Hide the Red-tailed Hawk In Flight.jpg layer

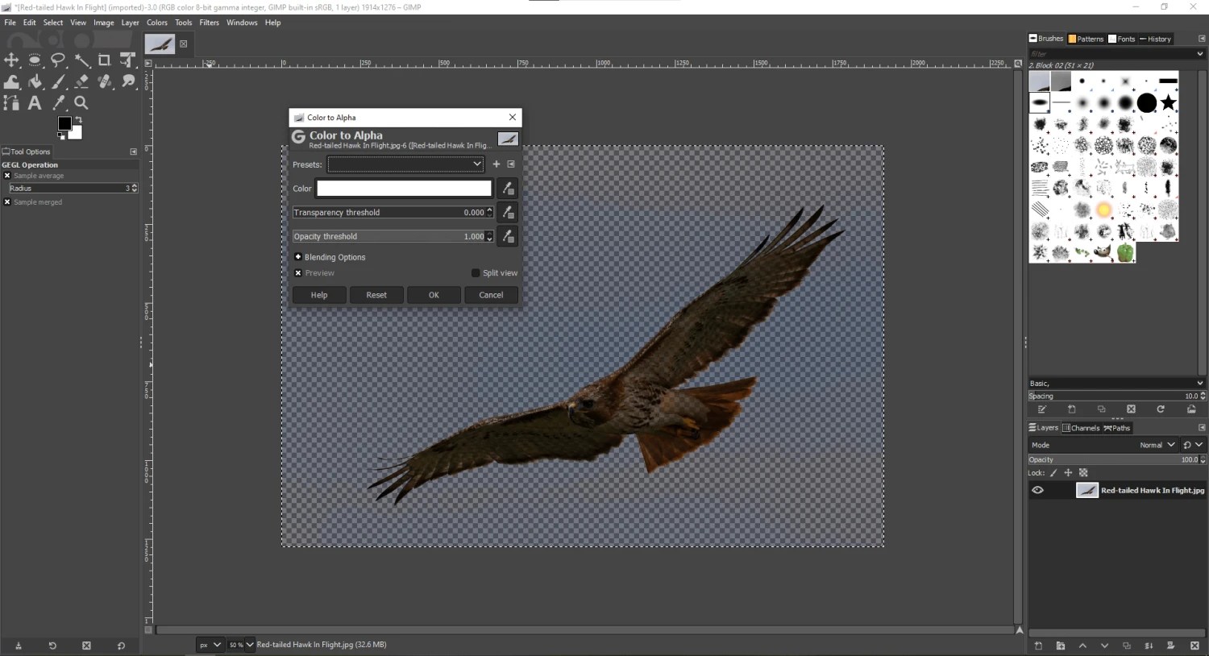coord(1038,490)
